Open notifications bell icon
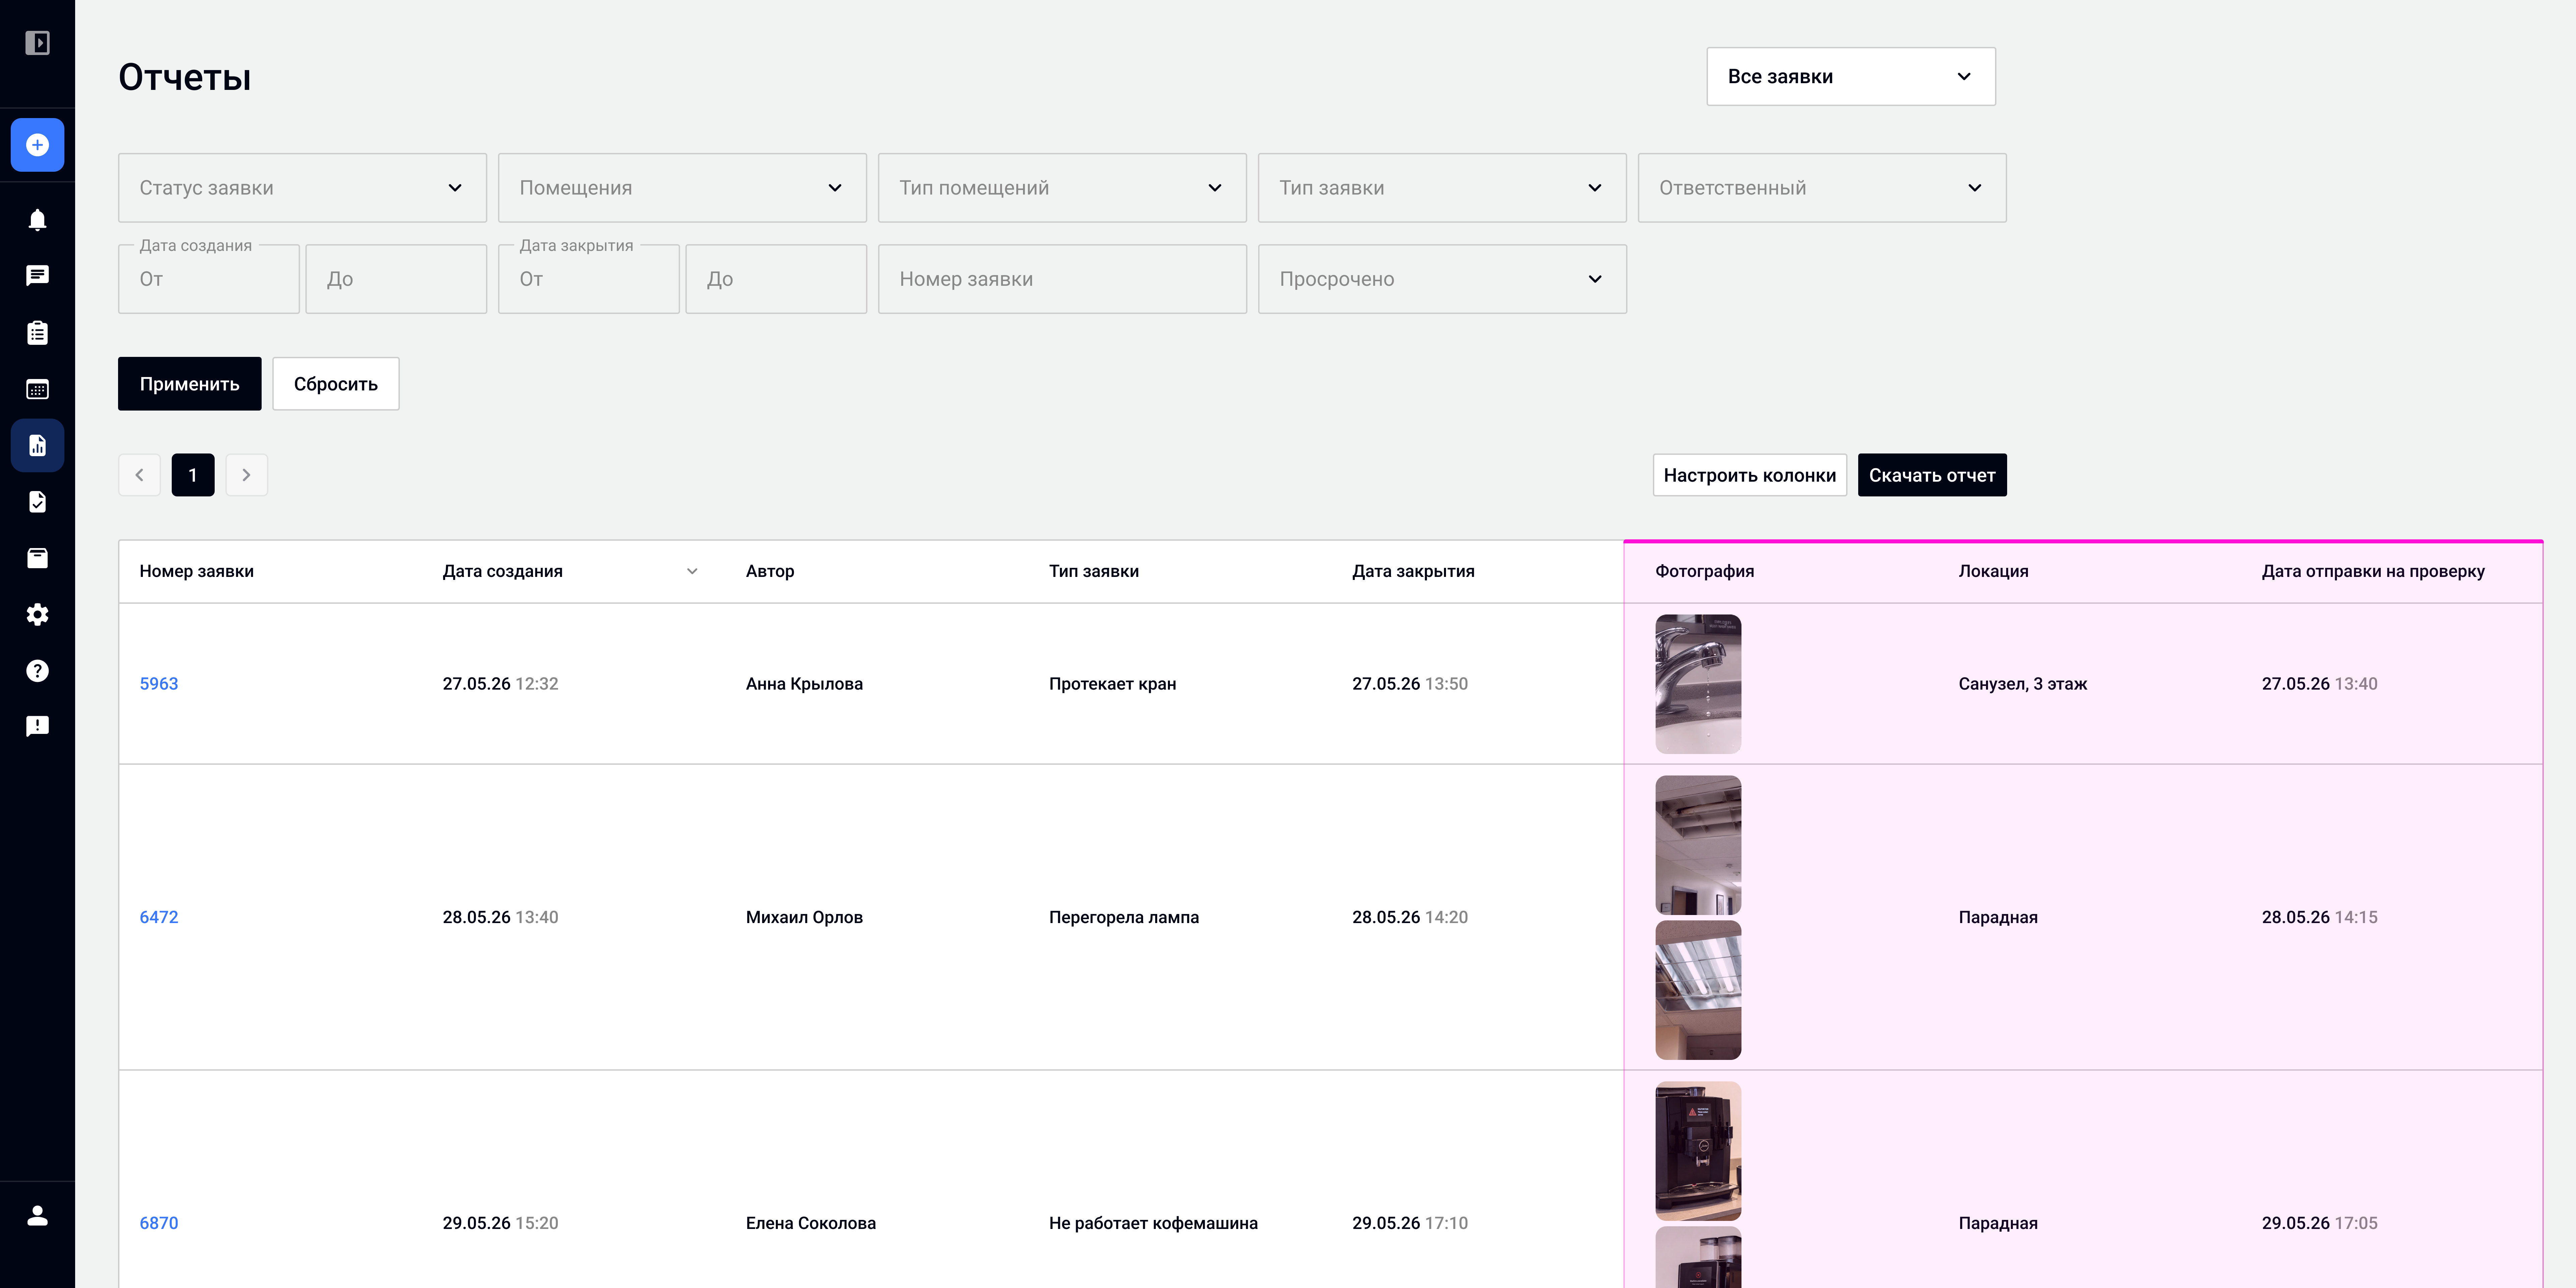The width and height of the screenshot is (2576, 1288). [37, 219]
